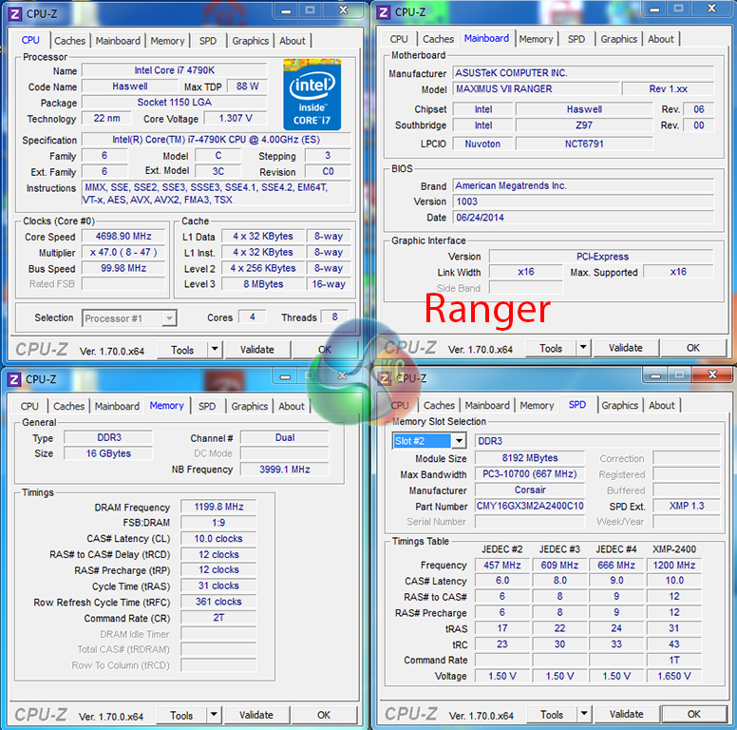
Task: Expand the Tools arrow in the Mainboard window
Action: 583,348
